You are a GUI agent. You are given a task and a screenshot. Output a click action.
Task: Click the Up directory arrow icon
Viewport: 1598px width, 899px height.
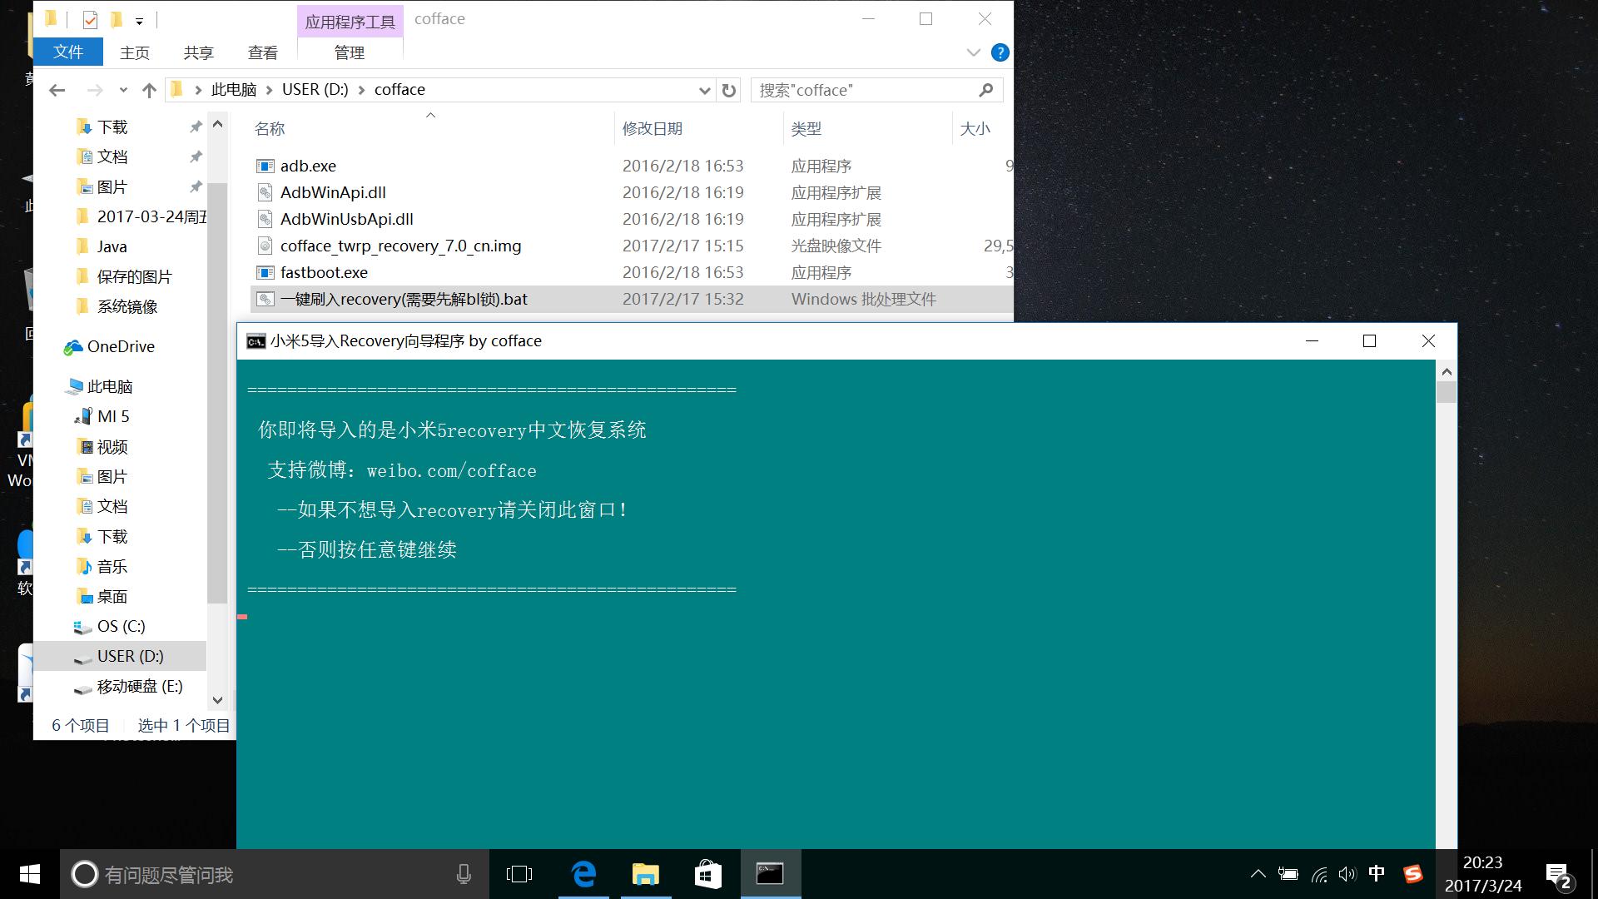pyautogui.click(x=149, y=90)
